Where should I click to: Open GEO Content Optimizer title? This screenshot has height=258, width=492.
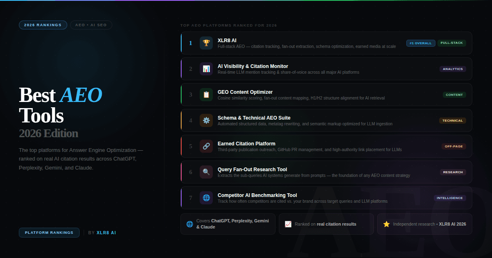245,92
